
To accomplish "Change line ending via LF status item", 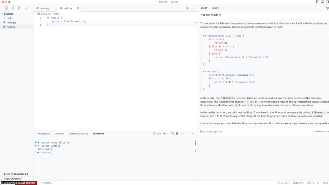I will click(319, 183).
